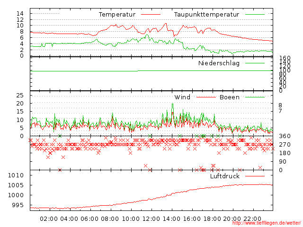
Task: Click the green Niederschlag legend line
Action: tap(255, 63)
